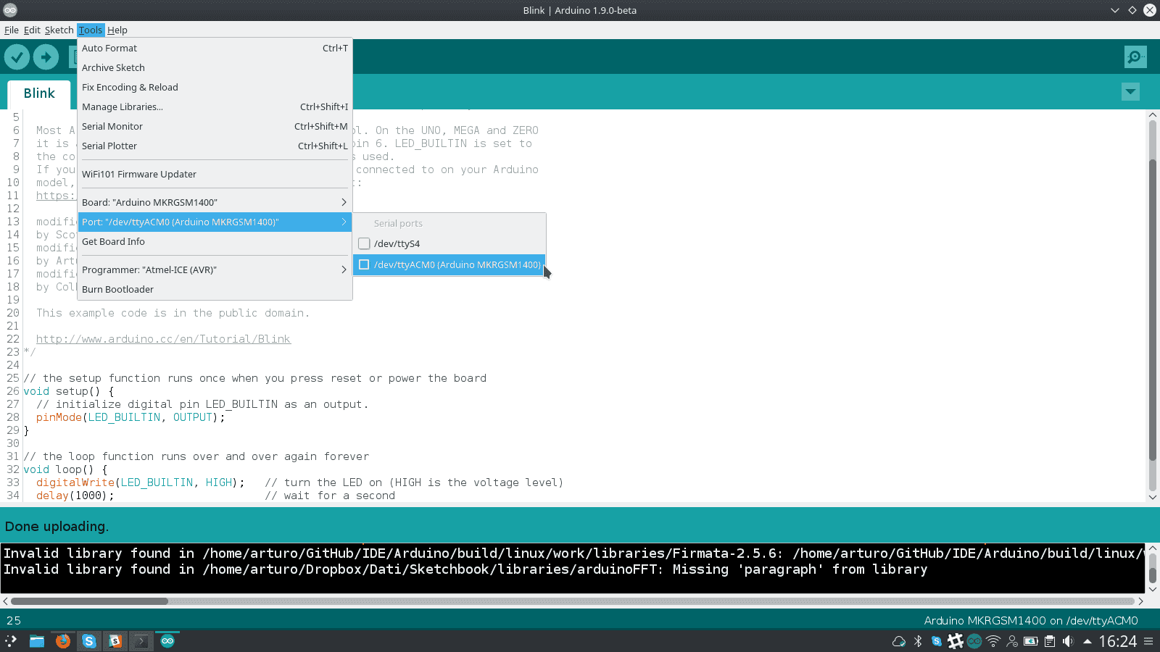This screenshot has height=652, width=1160.
Task: Click the Upload arrow icon
Action: coord(45,57)
